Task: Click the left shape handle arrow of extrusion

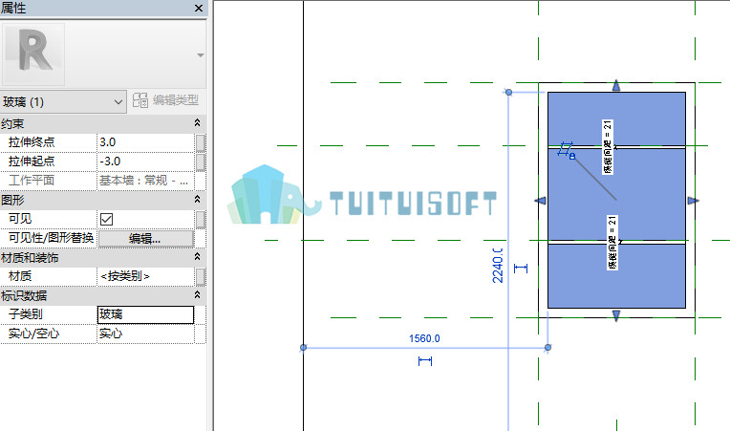Action: coord(540,201)
